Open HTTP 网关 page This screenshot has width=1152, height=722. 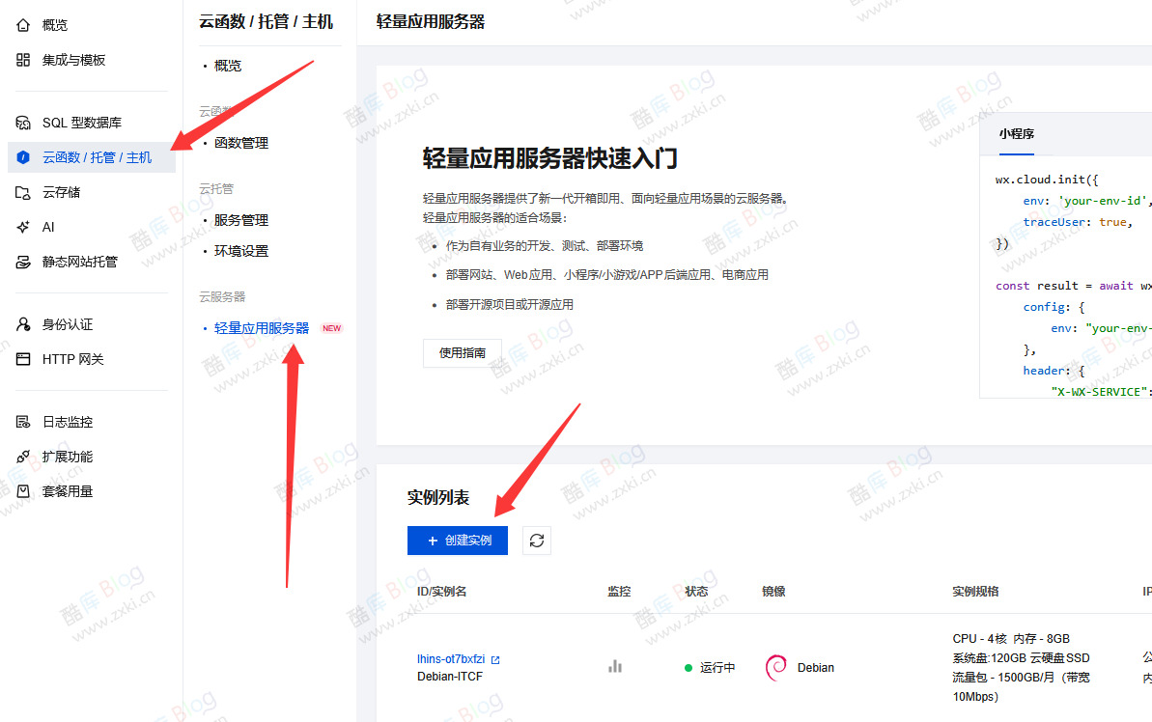coord(72,359)
